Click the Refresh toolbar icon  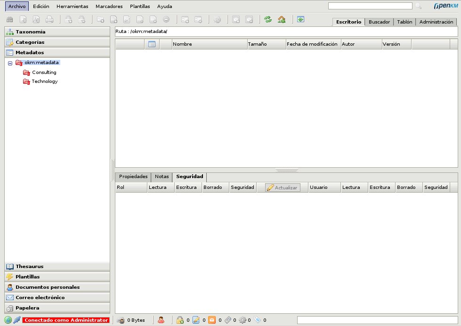point(268,20)
